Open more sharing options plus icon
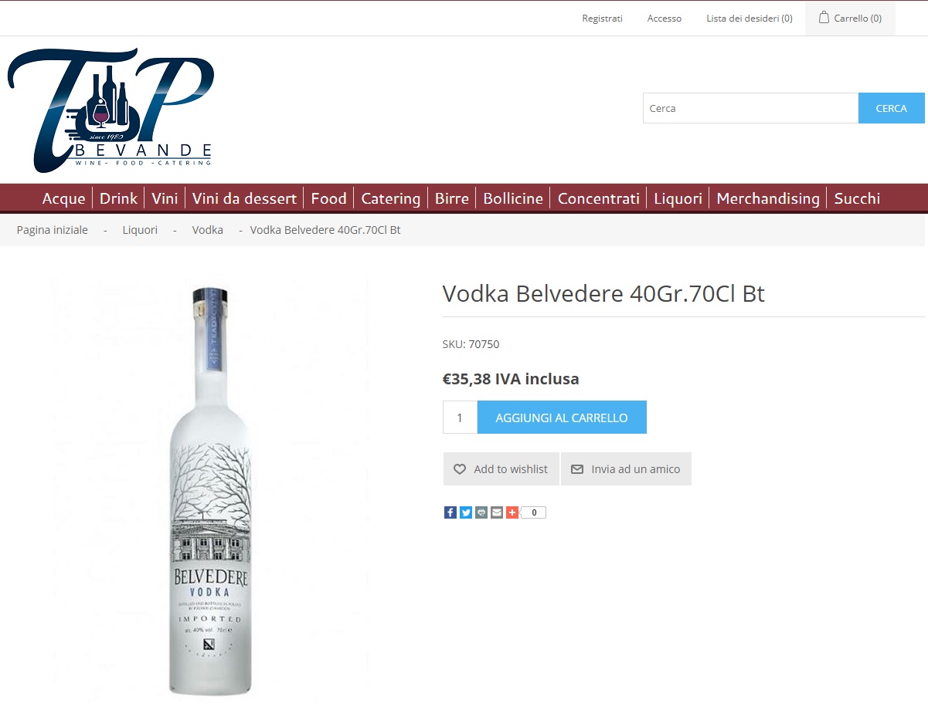Image resolution: width=928 pixels, height=727 pixels. (x=512, y=512)
